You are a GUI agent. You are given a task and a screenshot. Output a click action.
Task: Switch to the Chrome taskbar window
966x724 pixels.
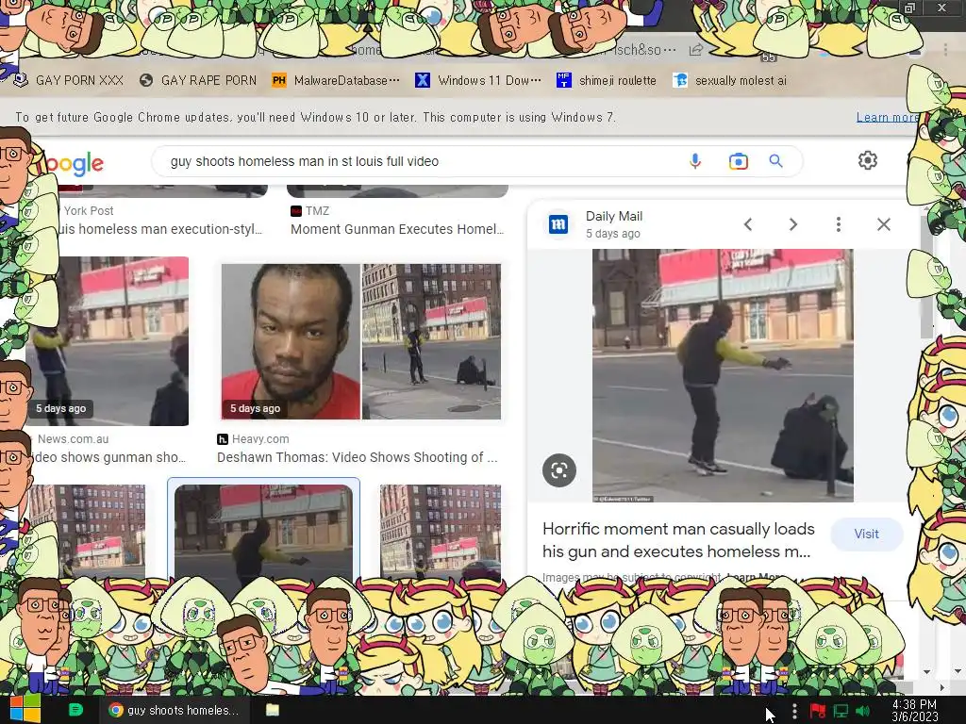point(175,710)
